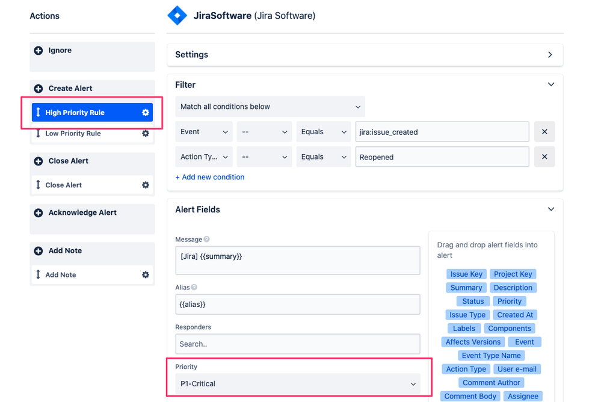Click the plus icon next to Close Alert
This screenshot has height=402, width=601.
[x=39, y=161]
